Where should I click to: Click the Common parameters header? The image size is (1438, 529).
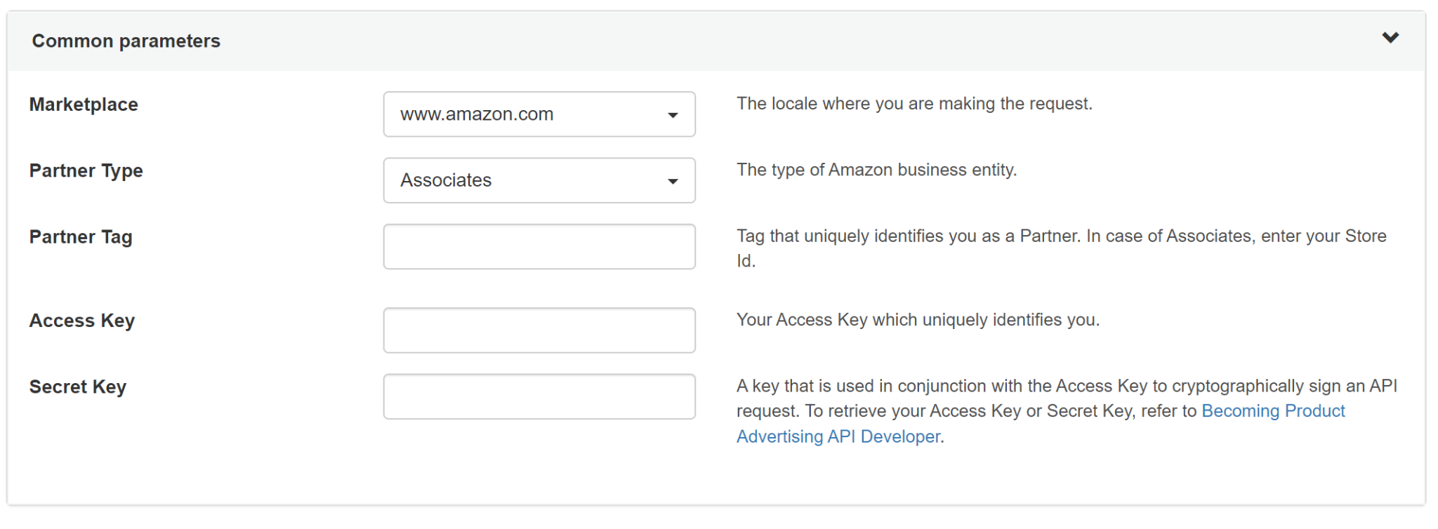126,41
